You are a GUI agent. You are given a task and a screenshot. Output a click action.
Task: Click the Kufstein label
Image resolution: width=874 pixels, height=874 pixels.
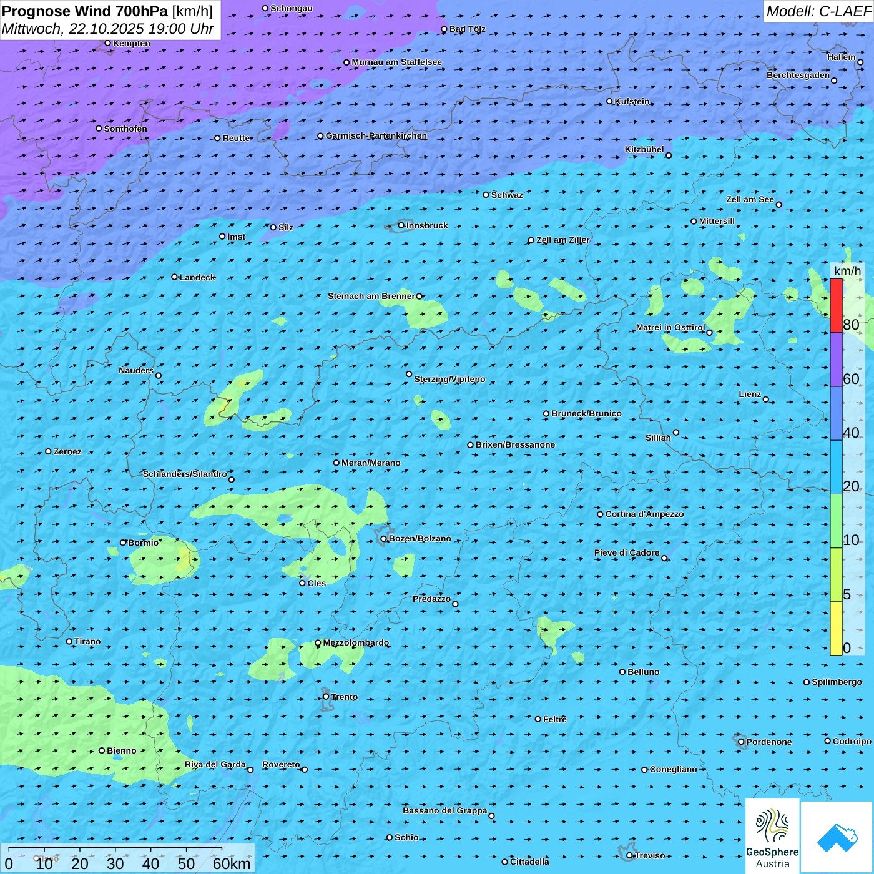[x=632, y=101]
